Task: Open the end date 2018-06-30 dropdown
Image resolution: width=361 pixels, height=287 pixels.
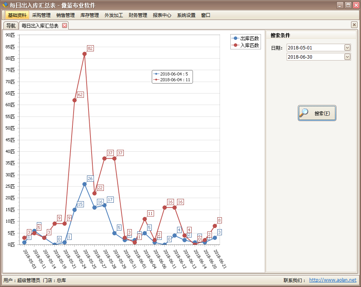Action: click(x=347, y=57)
